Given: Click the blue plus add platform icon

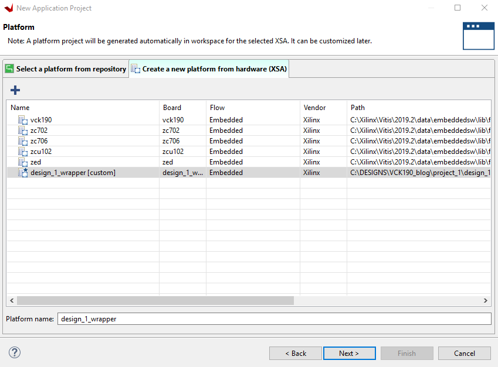Looking at the screenshot, I should [x=15, y=90].
